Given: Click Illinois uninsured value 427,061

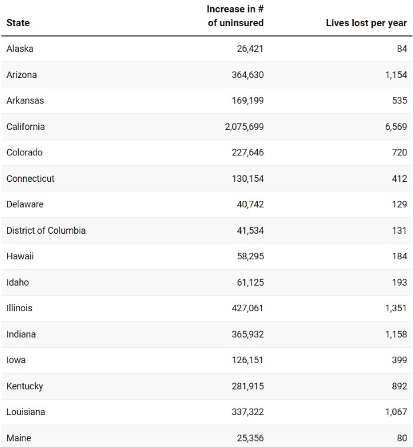Looking at the screenshot, I should tap(248, 308).
